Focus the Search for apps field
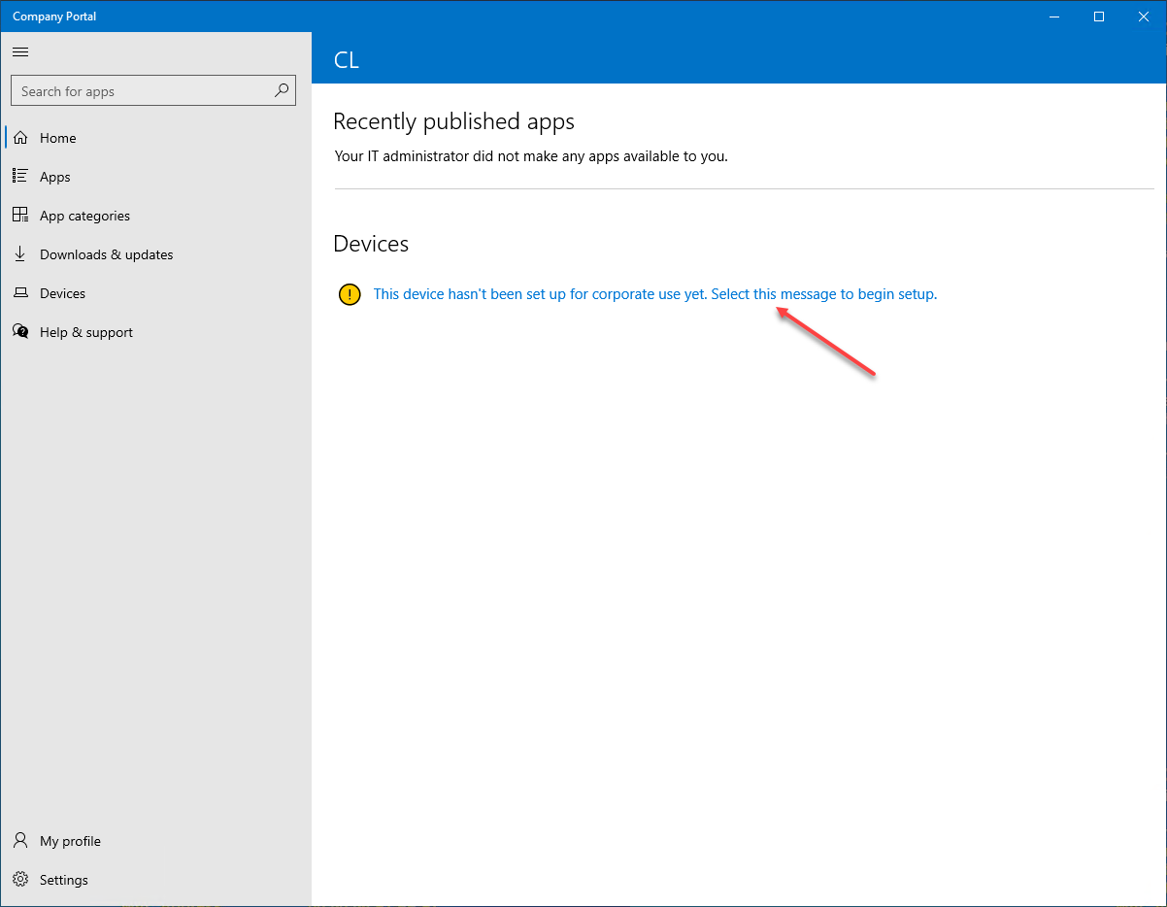Viewport: 1167px width, 907px height. tap(152, 91)
